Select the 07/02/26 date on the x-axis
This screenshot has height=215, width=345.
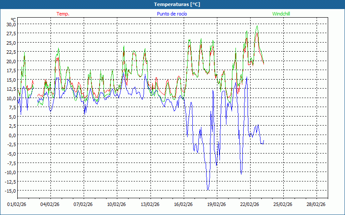click(x=83, y=205)
